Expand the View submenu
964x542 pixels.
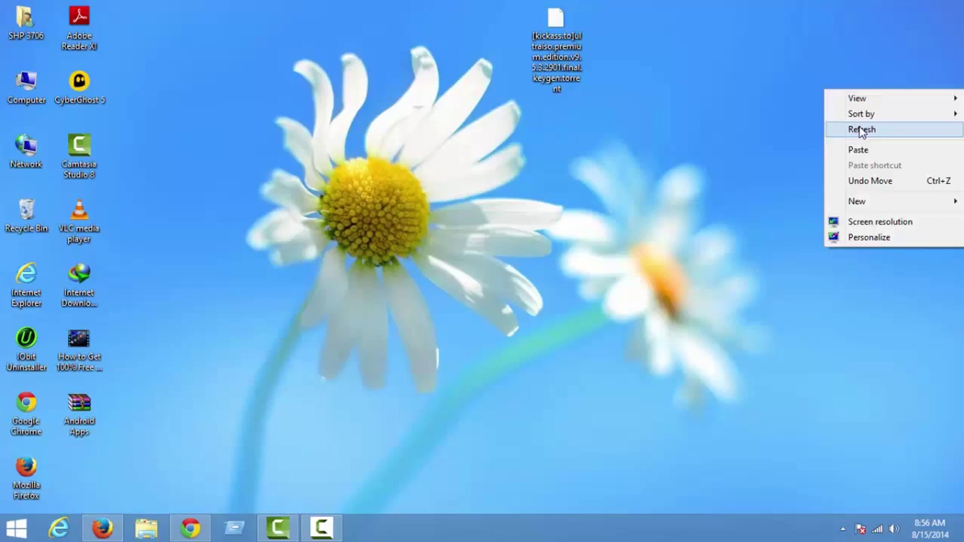click(894, 98)
